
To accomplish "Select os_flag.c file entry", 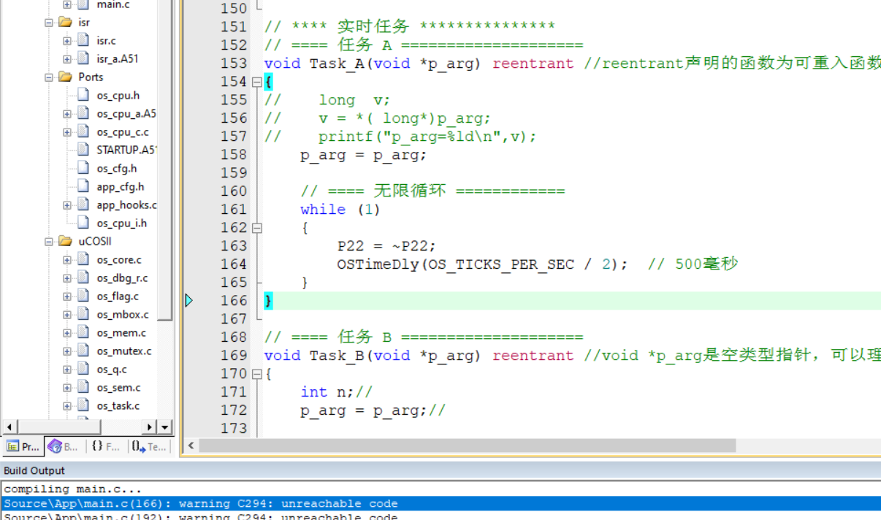I will [118, 297].
